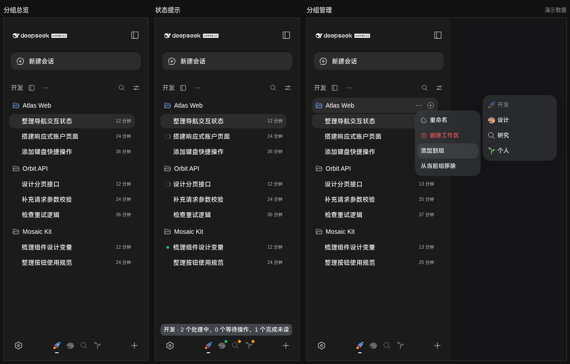Open filter settings icon in 分组总览 panel
570x364 pixels.
coord(136,88)
